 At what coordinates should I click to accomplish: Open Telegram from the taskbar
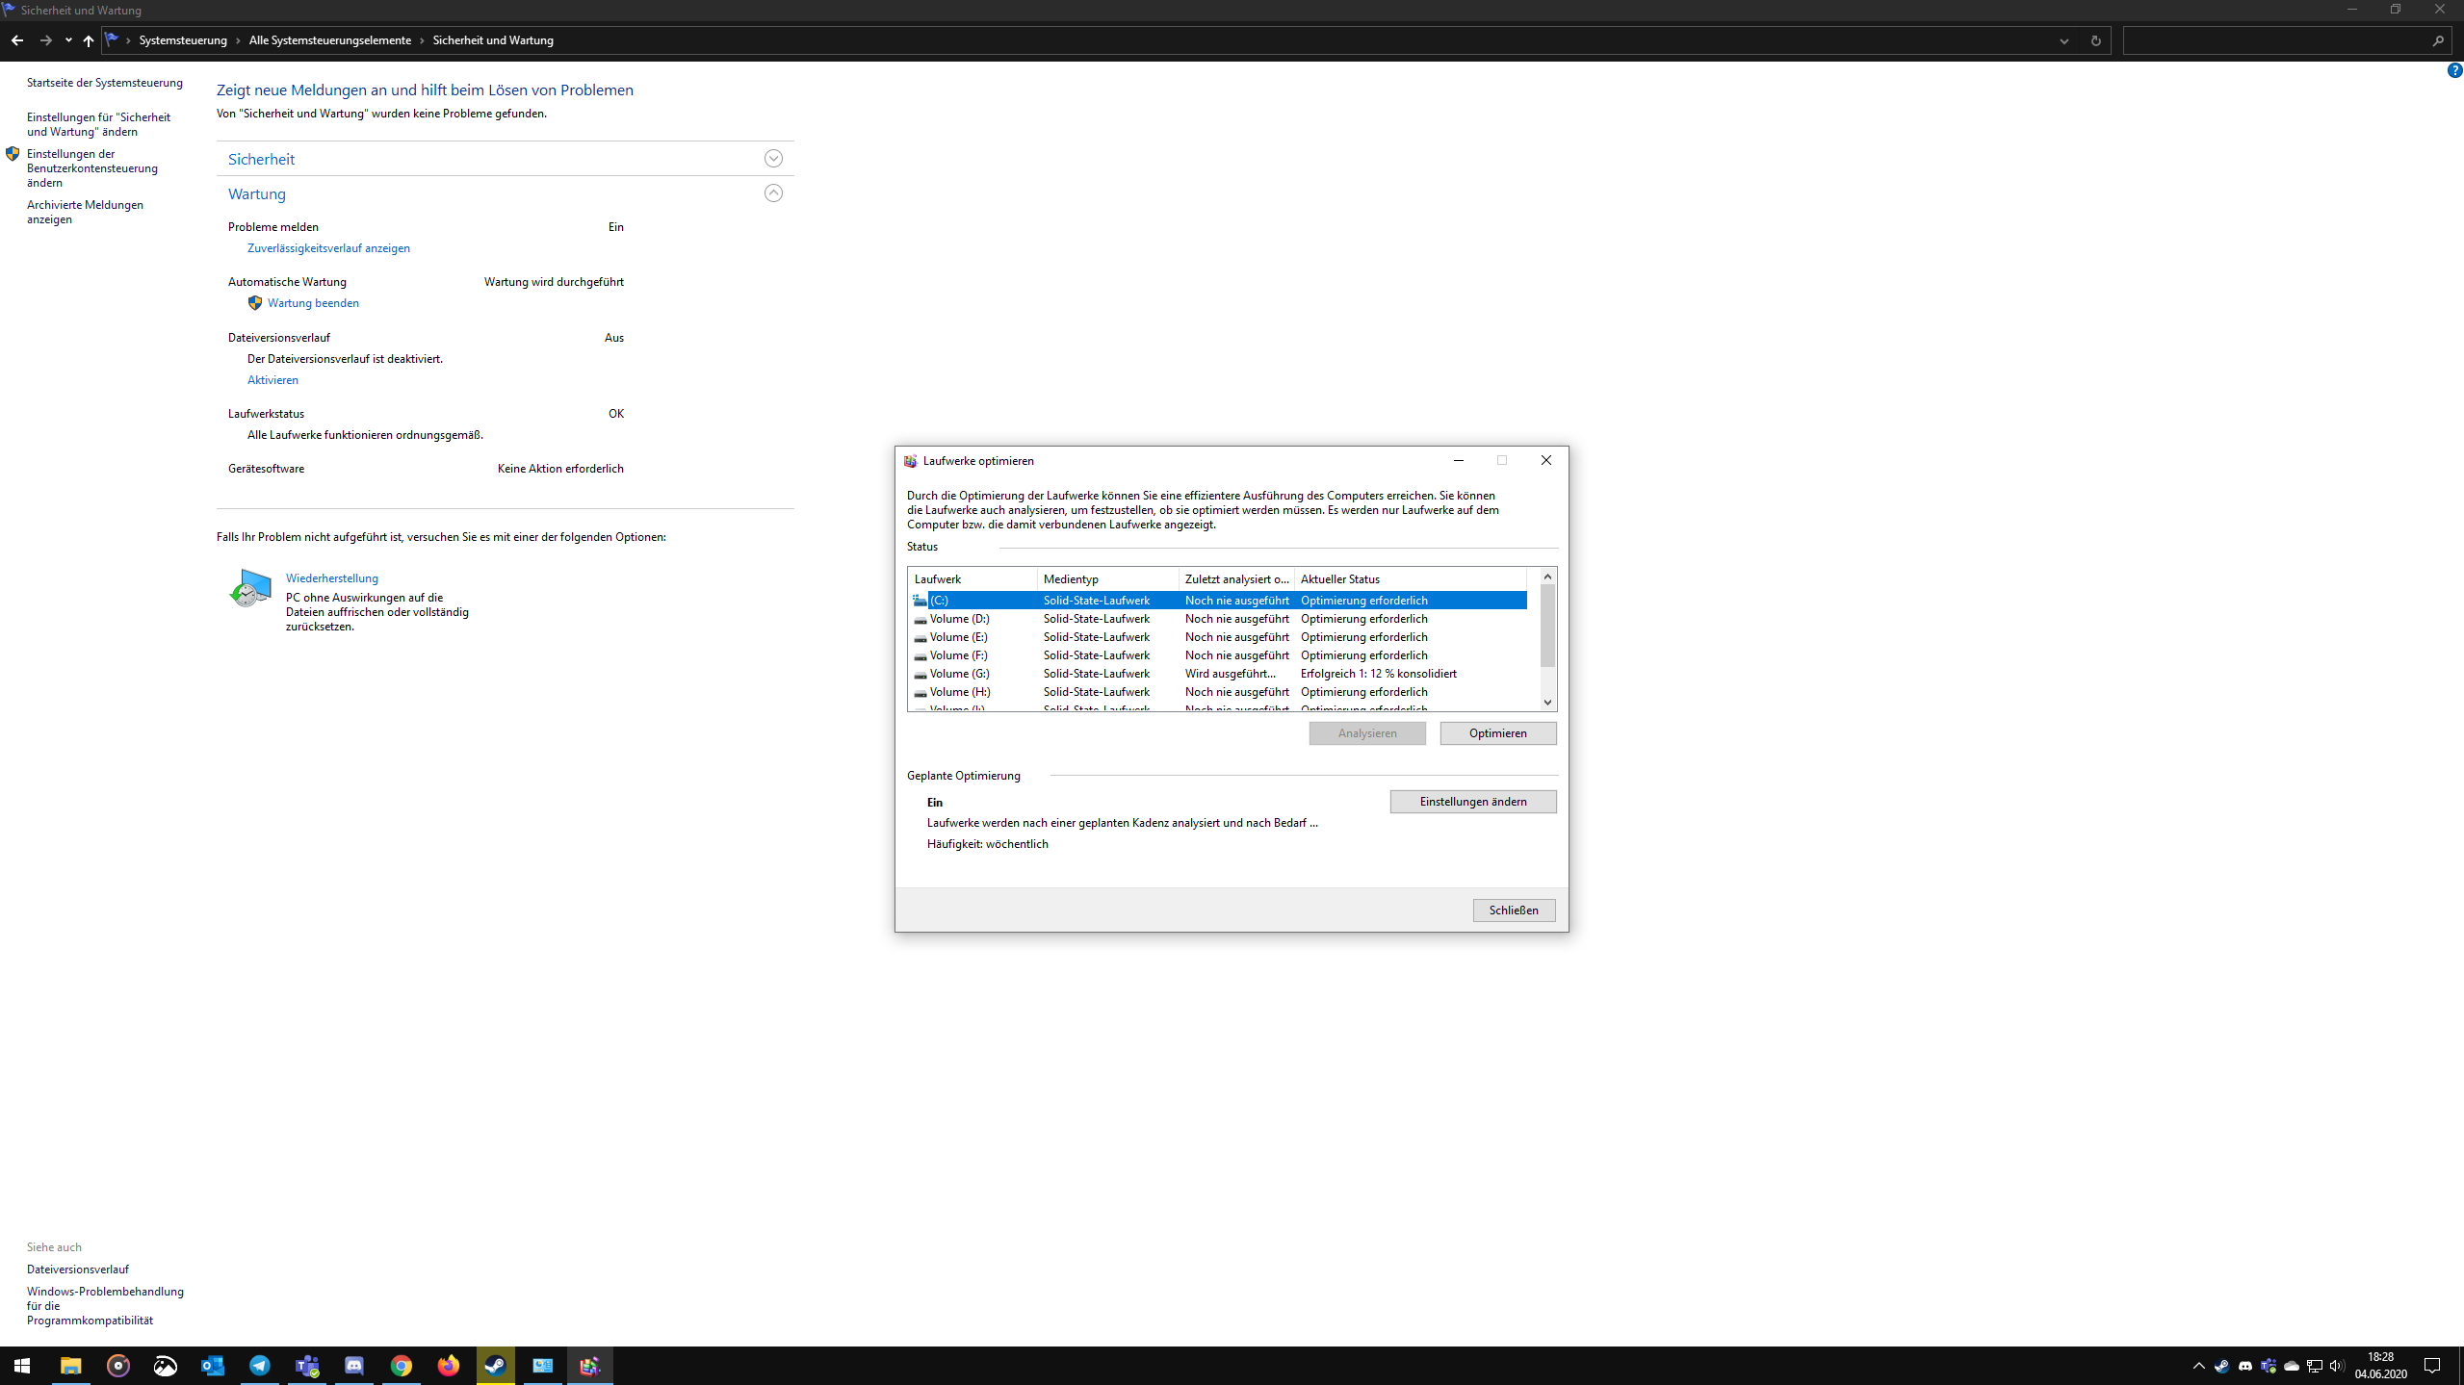(x=260, y=1365)
